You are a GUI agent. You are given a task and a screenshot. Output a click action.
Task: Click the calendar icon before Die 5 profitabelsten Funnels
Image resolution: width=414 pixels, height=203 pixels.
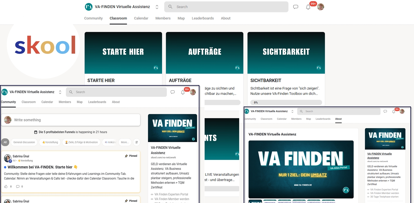[x=36, y=132]
